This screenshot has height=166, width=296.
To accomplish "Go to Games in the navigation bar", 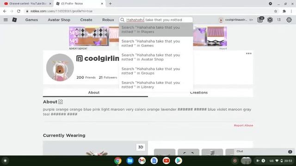I will coord(31,20).
